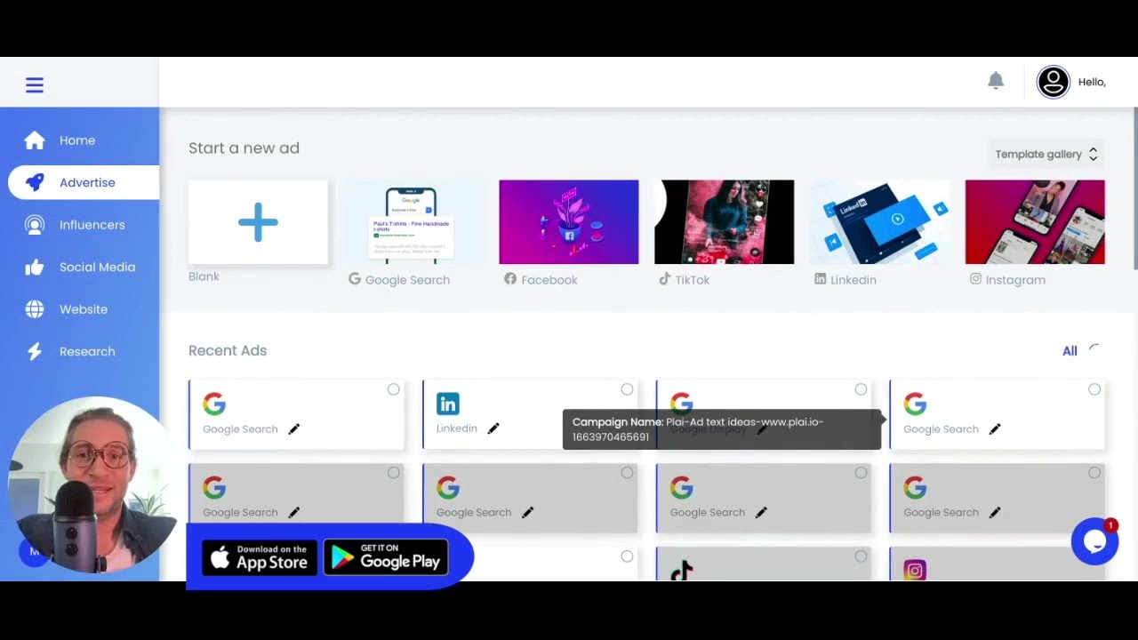This screenshot has width=1138, height=640.
Task: Open notifications with the bell icon
Action: pyautogui.click(x=996, y=81)
